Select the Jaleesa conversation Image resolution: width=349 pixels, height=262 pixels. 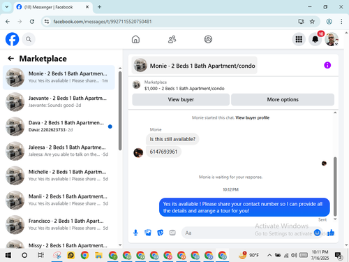[59, 151]
